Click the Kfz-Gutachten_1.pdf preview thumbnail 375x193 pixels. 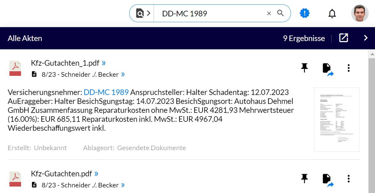[337, 120]
